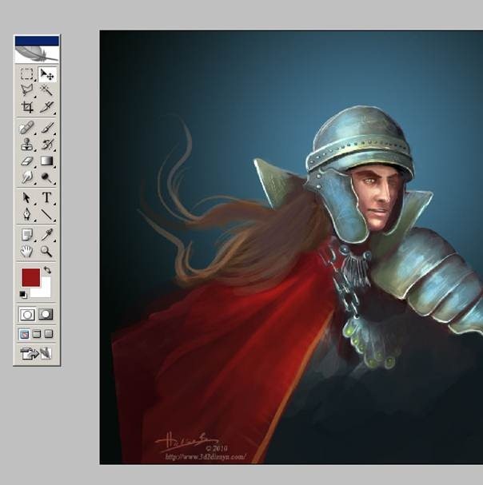Image resolution: width=483 pixels, height=485 pixels.
Task: Select the Path Selection arrow tool
Action: pos(27,197)
